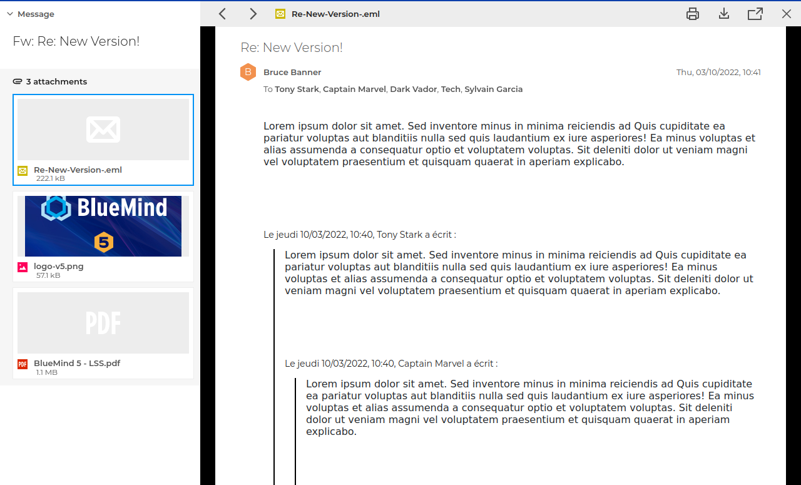Click the paperclip attachments icon

pos(18,82)
